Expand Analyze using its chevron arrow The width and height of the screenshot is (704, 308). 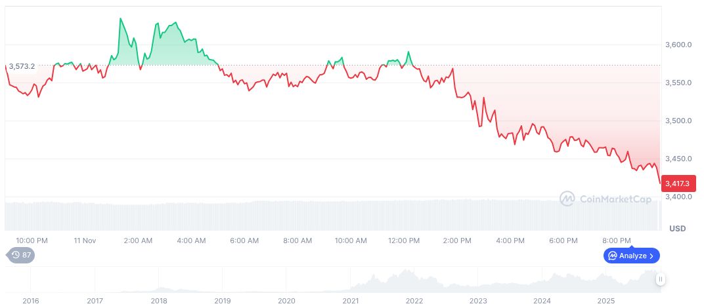click(x=652, y=256)
